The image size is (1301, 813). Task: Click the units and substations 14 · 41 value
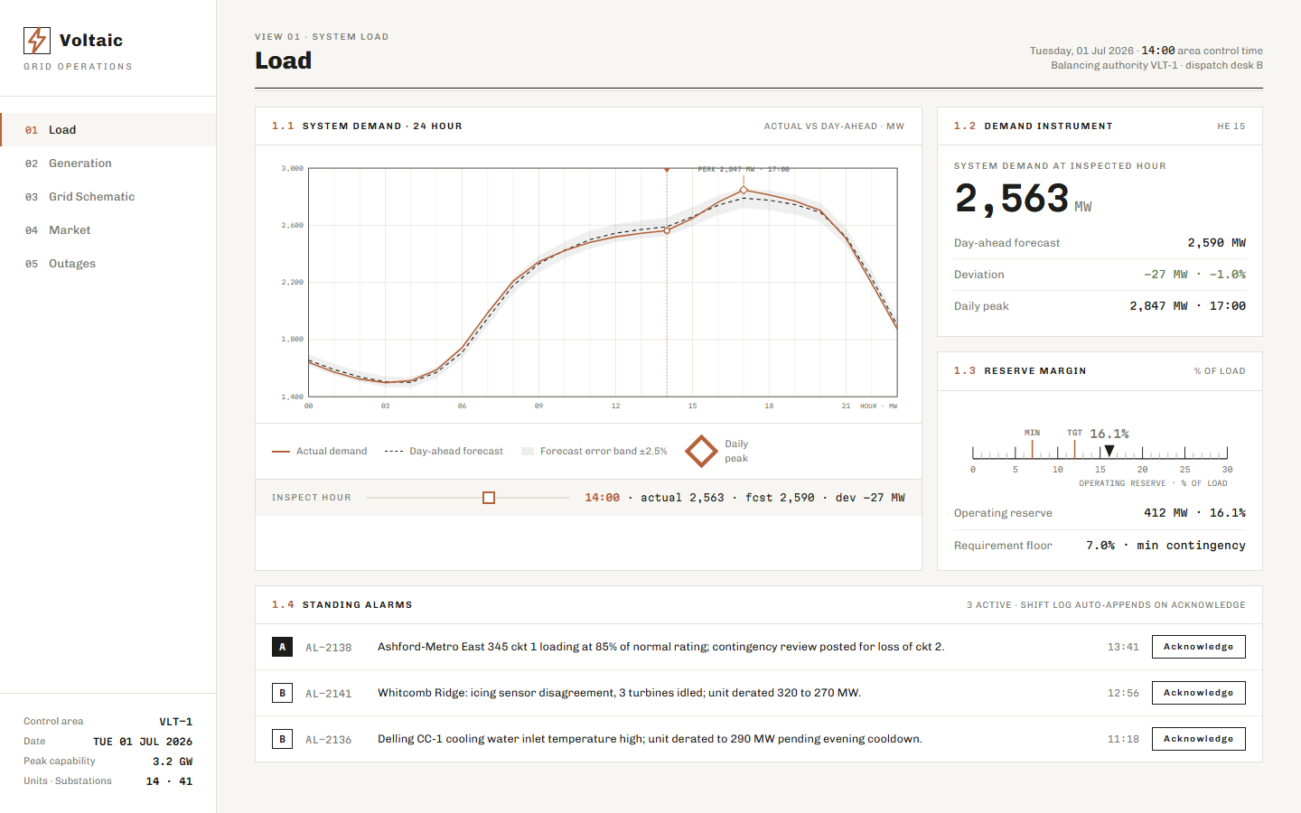tap(169, 781)
